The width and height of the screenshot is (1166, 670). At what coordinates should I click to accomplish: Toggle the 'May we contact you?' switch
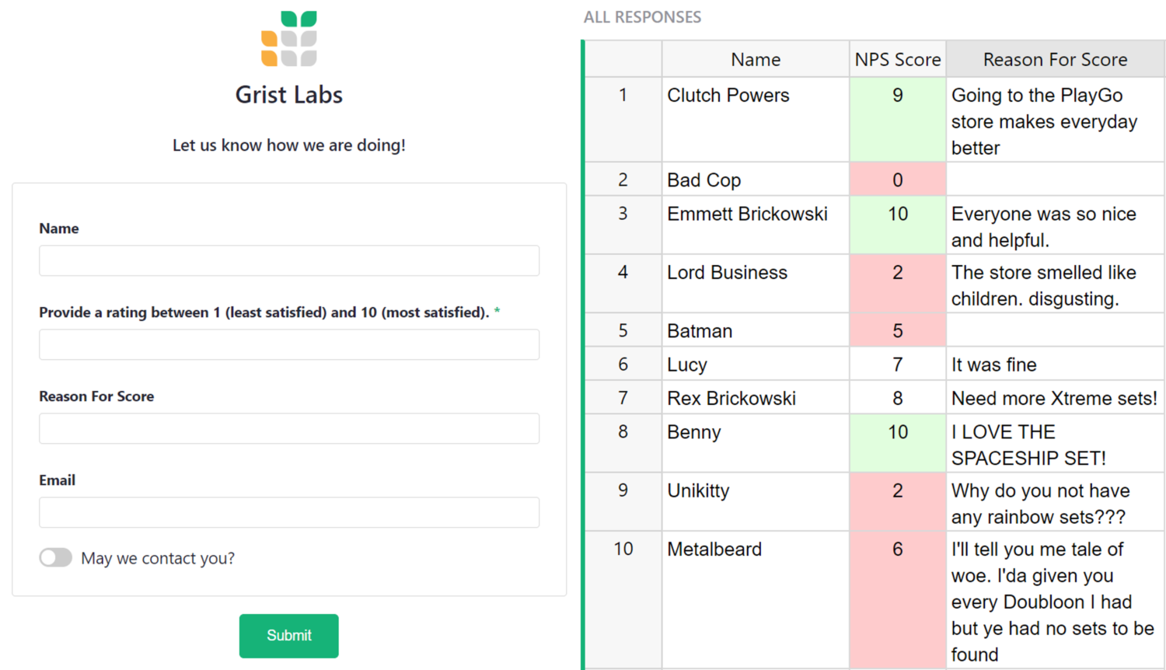point(55,558)
